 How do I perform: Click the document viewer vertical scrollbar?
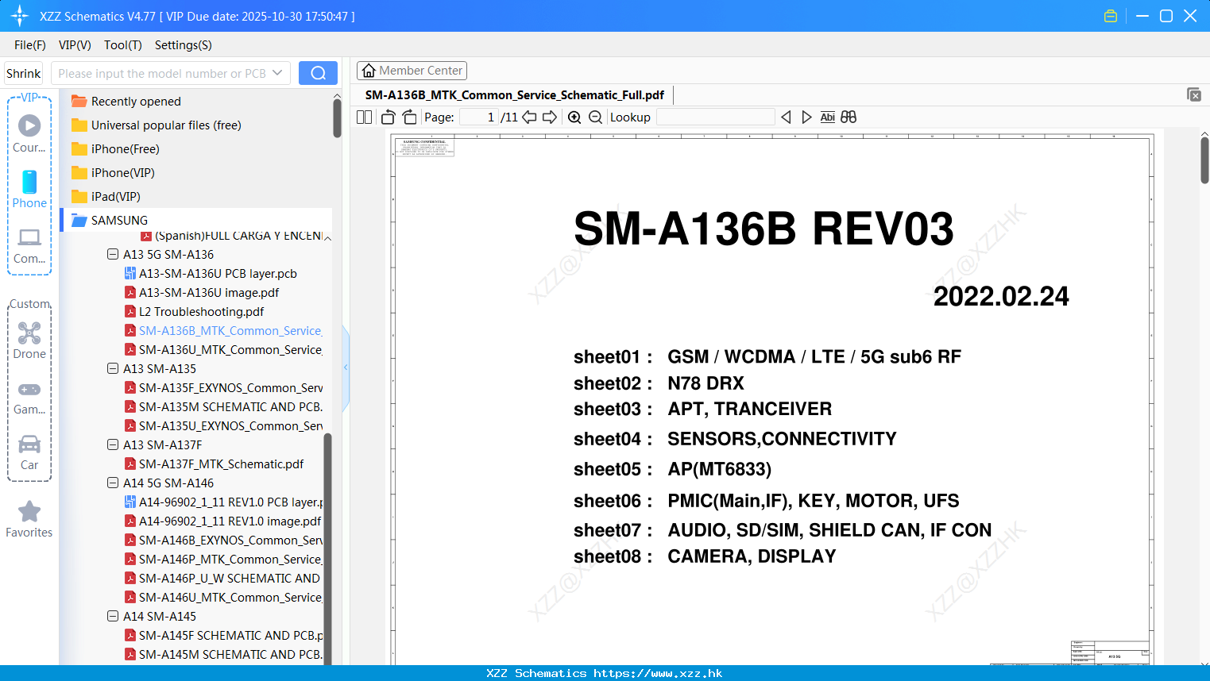click(1204, 160)
